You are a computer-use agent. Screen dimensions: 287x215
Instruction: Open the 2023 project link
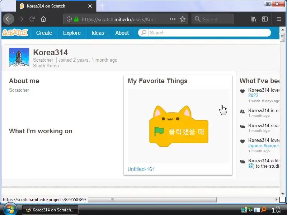click(x=253, y=95)
